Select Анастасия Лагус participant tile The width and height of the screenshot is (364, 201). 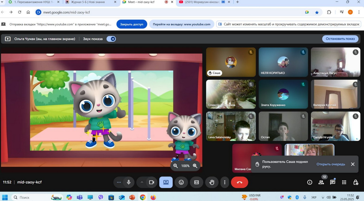click(x=336, y=62)
